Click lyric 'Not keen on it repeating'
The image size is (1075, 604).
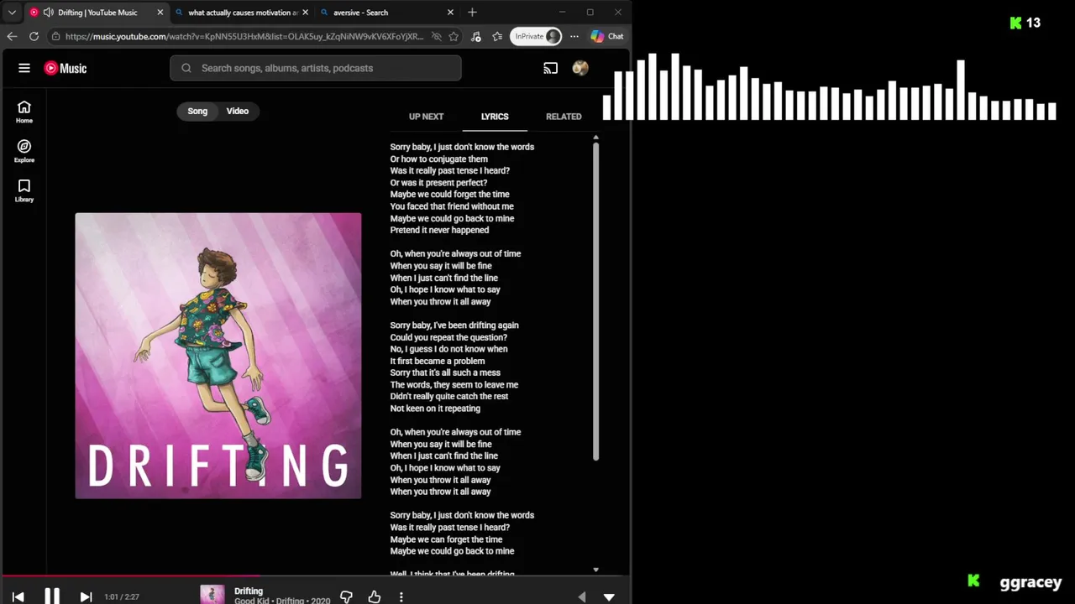[x=435, y=409]
